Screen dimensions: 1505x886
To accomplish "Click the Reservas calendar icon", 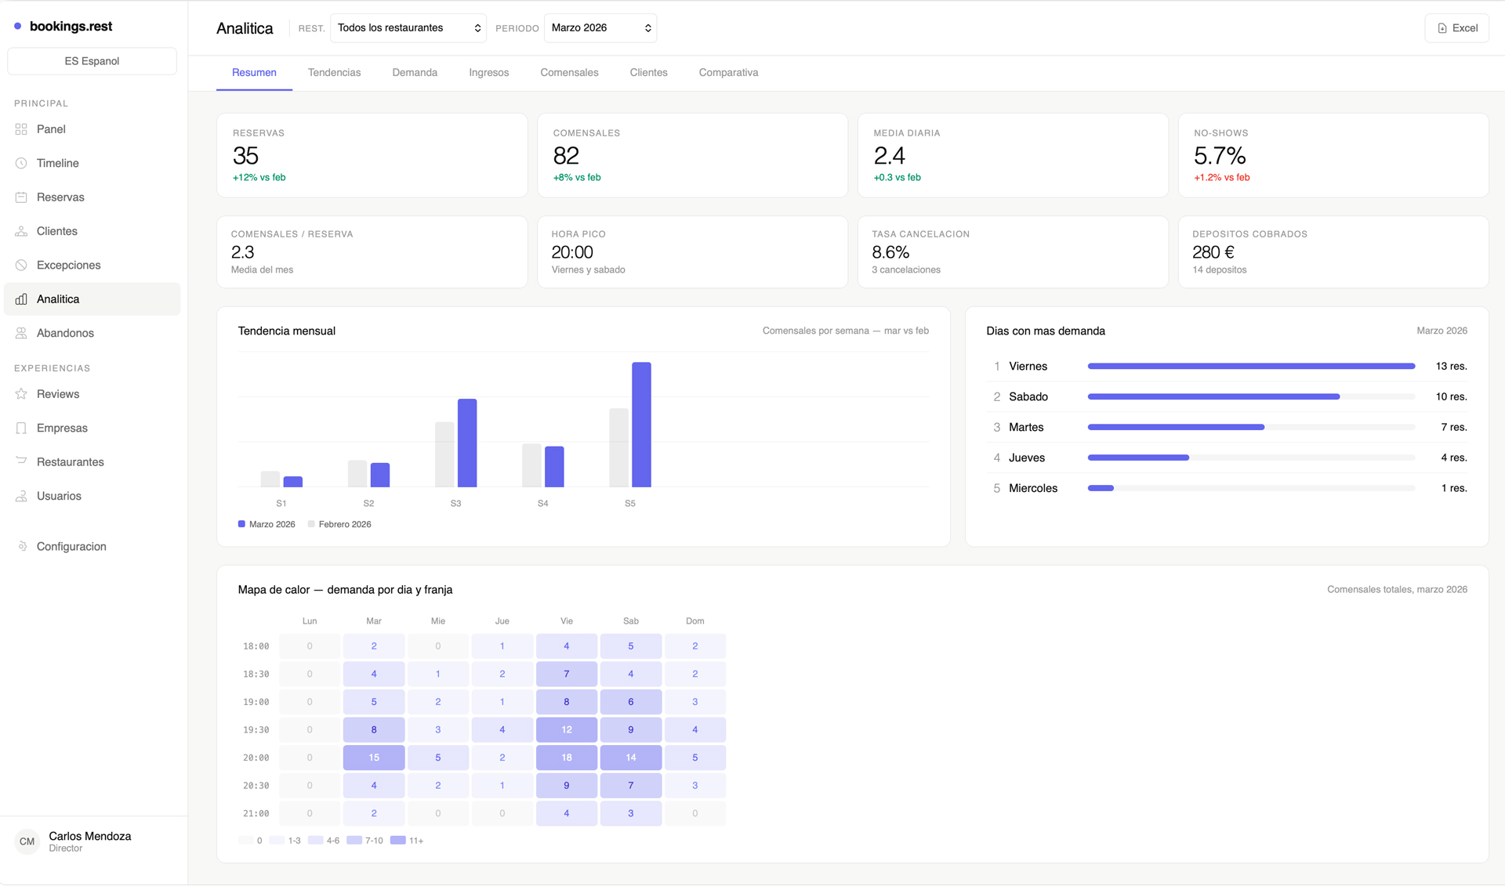I will pyautogui.click(x=21, y=197).
